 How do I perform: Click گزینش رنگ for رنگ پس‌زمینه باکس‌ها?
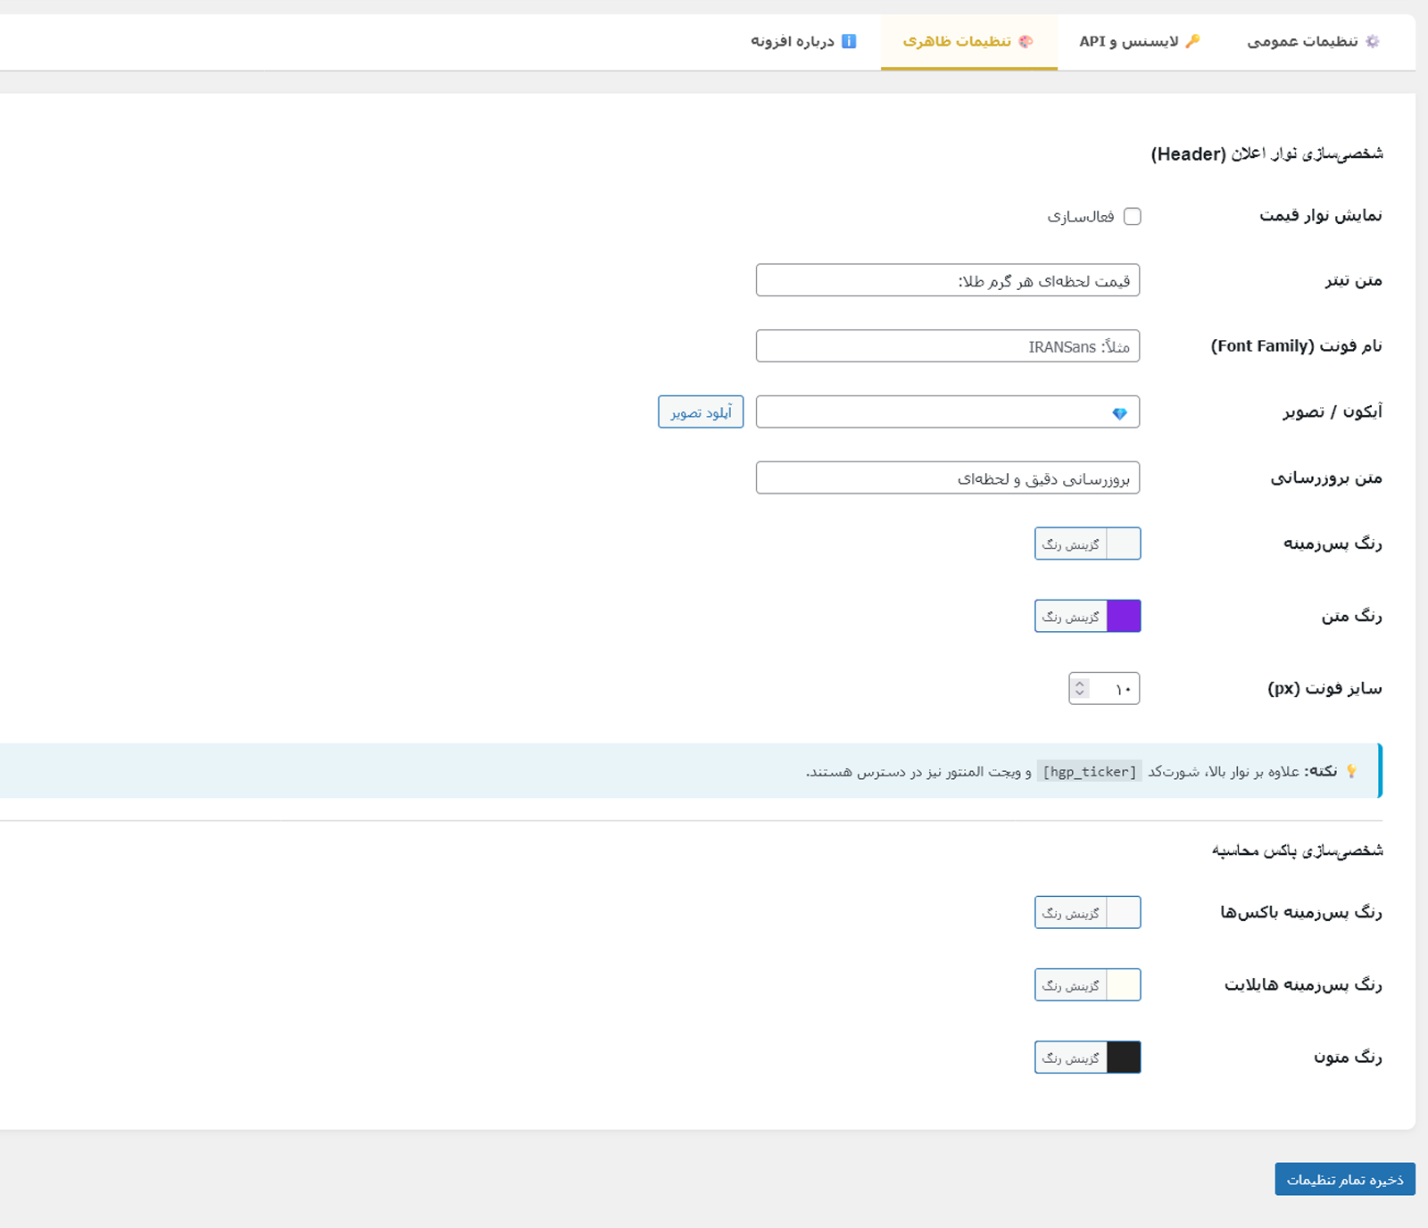1071,912
